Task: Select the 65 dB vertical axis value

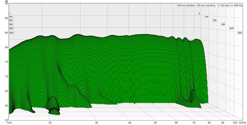Action: tap(6, 91)
